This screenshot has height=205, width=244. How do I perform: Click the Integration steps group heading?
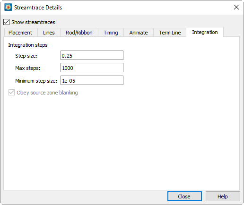click(28, 45)
